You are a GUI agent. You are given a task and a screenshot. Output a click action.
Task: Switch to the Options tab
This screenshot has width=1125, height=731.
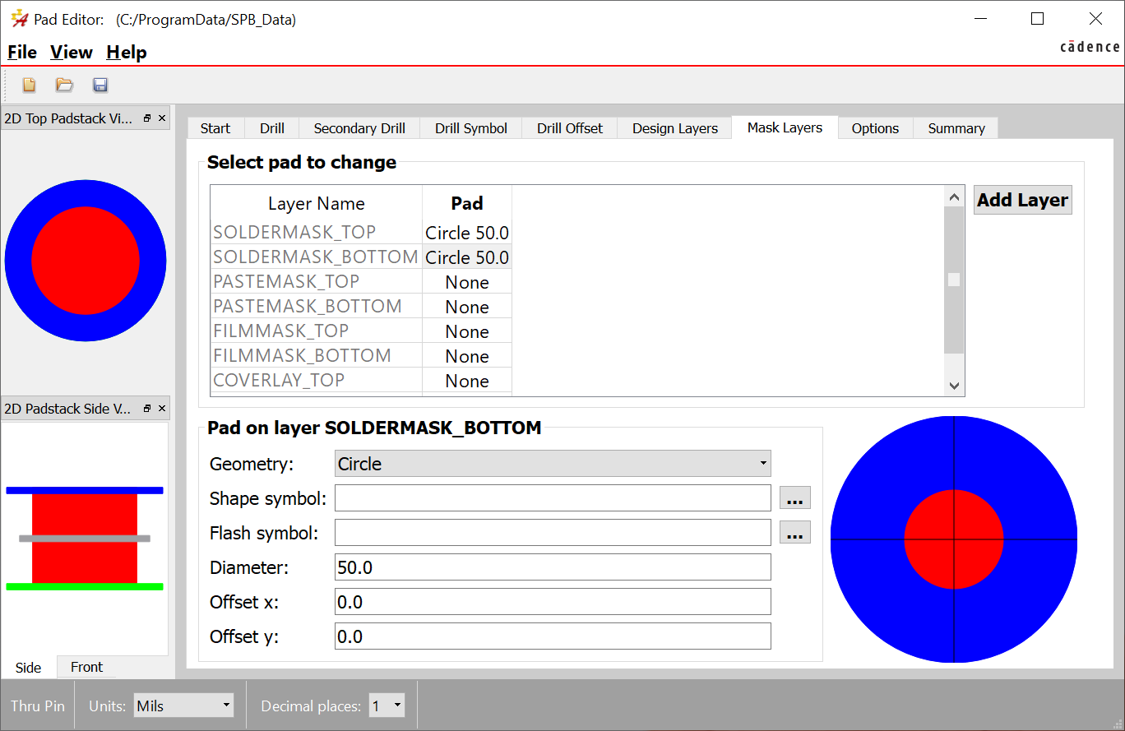pyautogui.click(x=875, y=128)
